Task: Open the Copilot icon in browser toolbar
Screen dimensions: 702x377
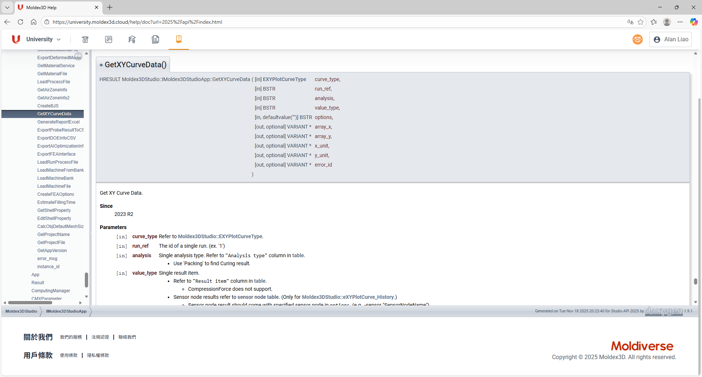Action: click(694, 22)
